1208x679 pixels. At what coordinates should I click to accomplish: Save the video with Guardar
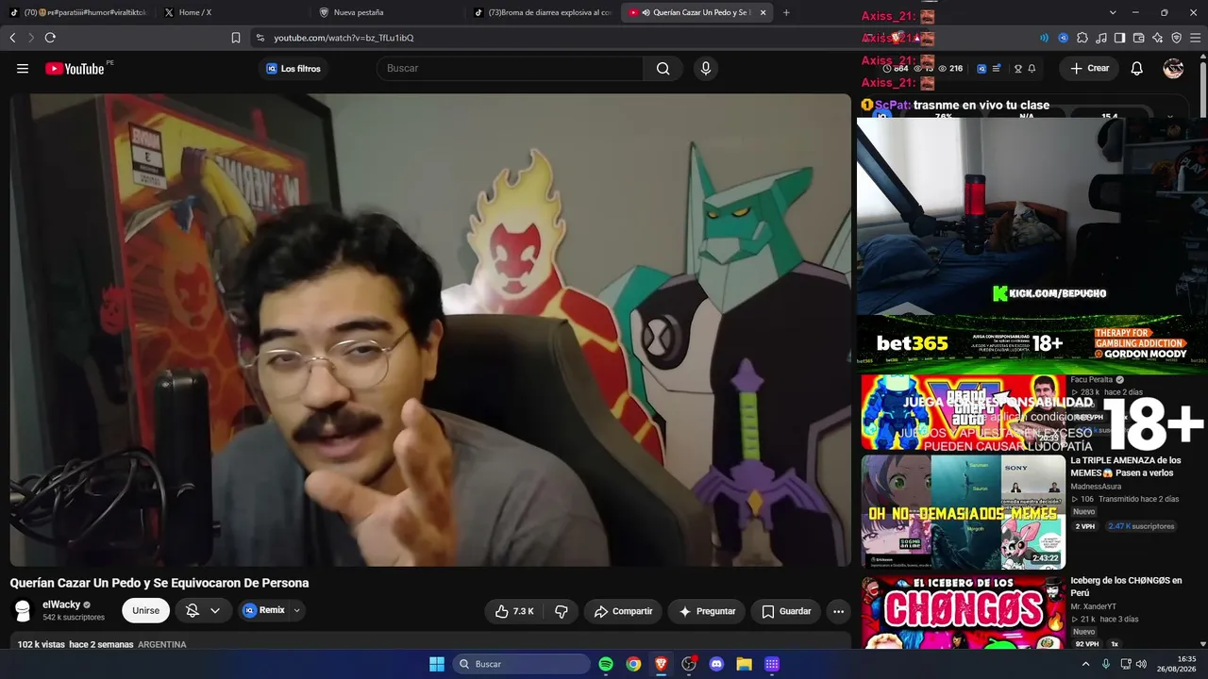coord(786,611)
